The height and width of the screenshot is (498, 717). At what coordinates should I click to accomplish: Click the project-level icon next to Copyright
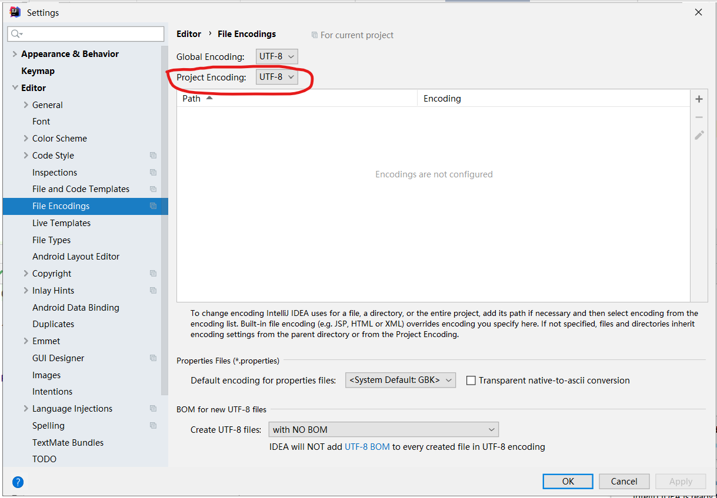tap(153, 274)
